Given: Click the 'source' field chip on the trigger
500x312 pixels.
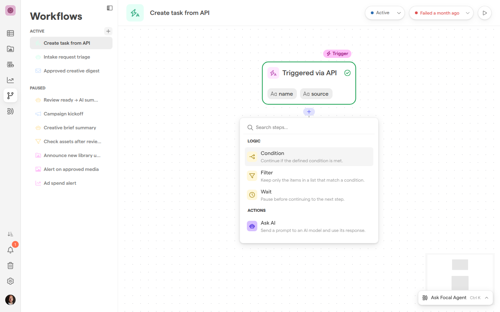Looking at the screenshot, I should click(x=316, y=94).
